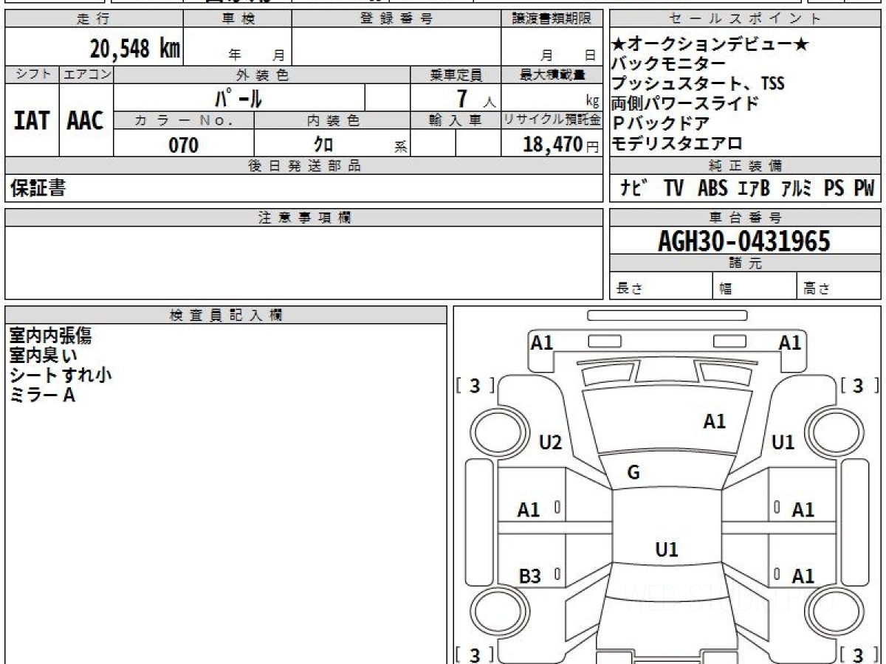Select the inspector note 室内内張傷
886x664 pixels.
click(50, 336)
